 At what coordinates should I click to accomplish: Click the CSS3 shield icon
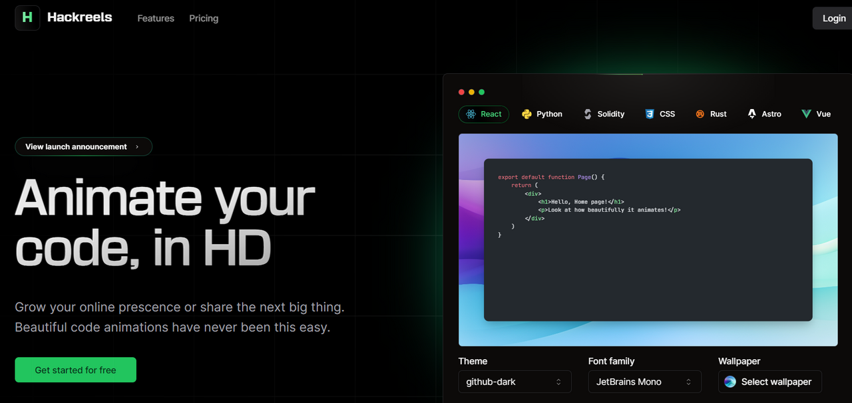coord(650,114)
